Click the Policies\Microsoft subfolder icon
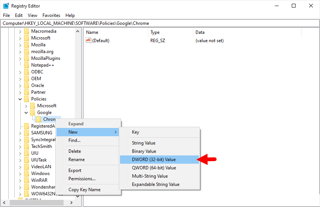The image size is (320, 207). click(x=32, y=106)
